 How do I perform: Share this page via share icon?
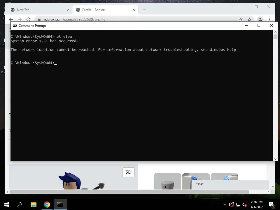pos(241,19)
